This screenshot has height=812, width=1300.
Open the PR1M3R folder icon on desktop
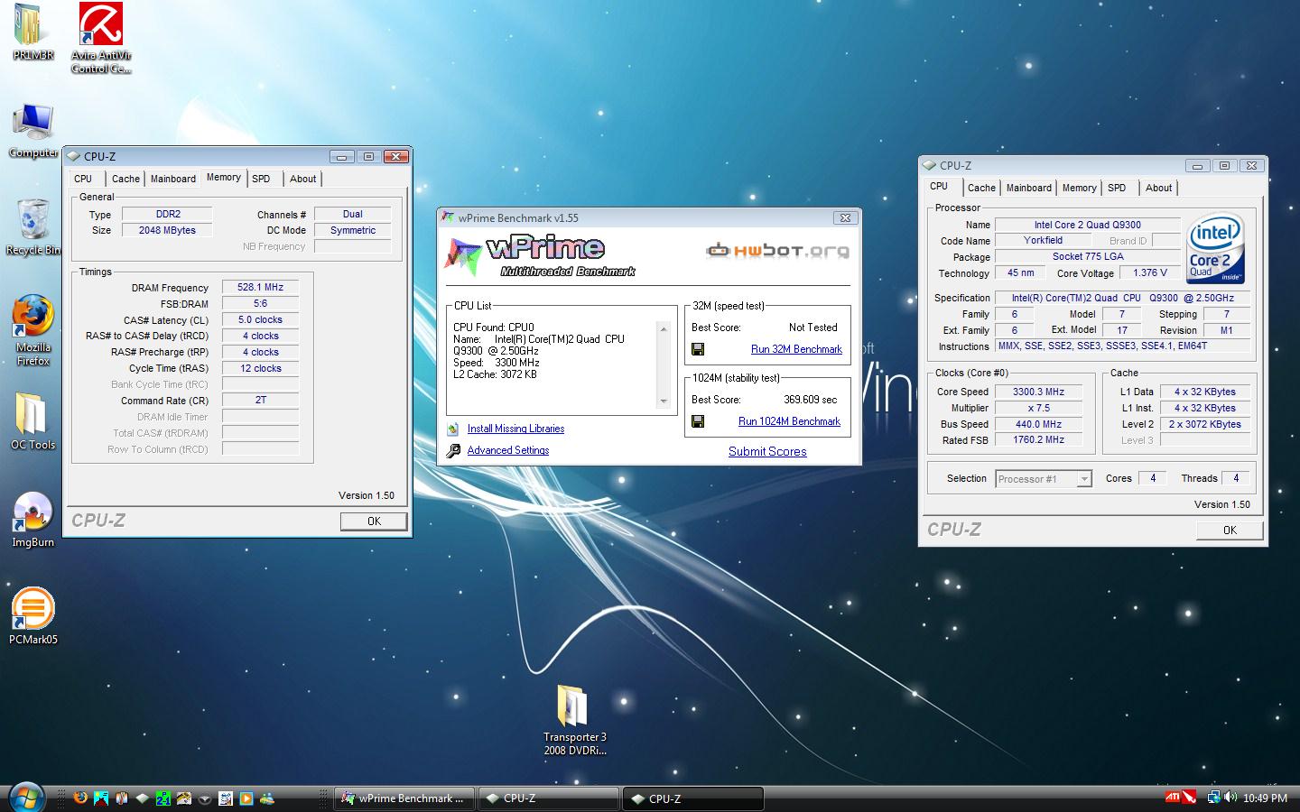pos(33,32)
